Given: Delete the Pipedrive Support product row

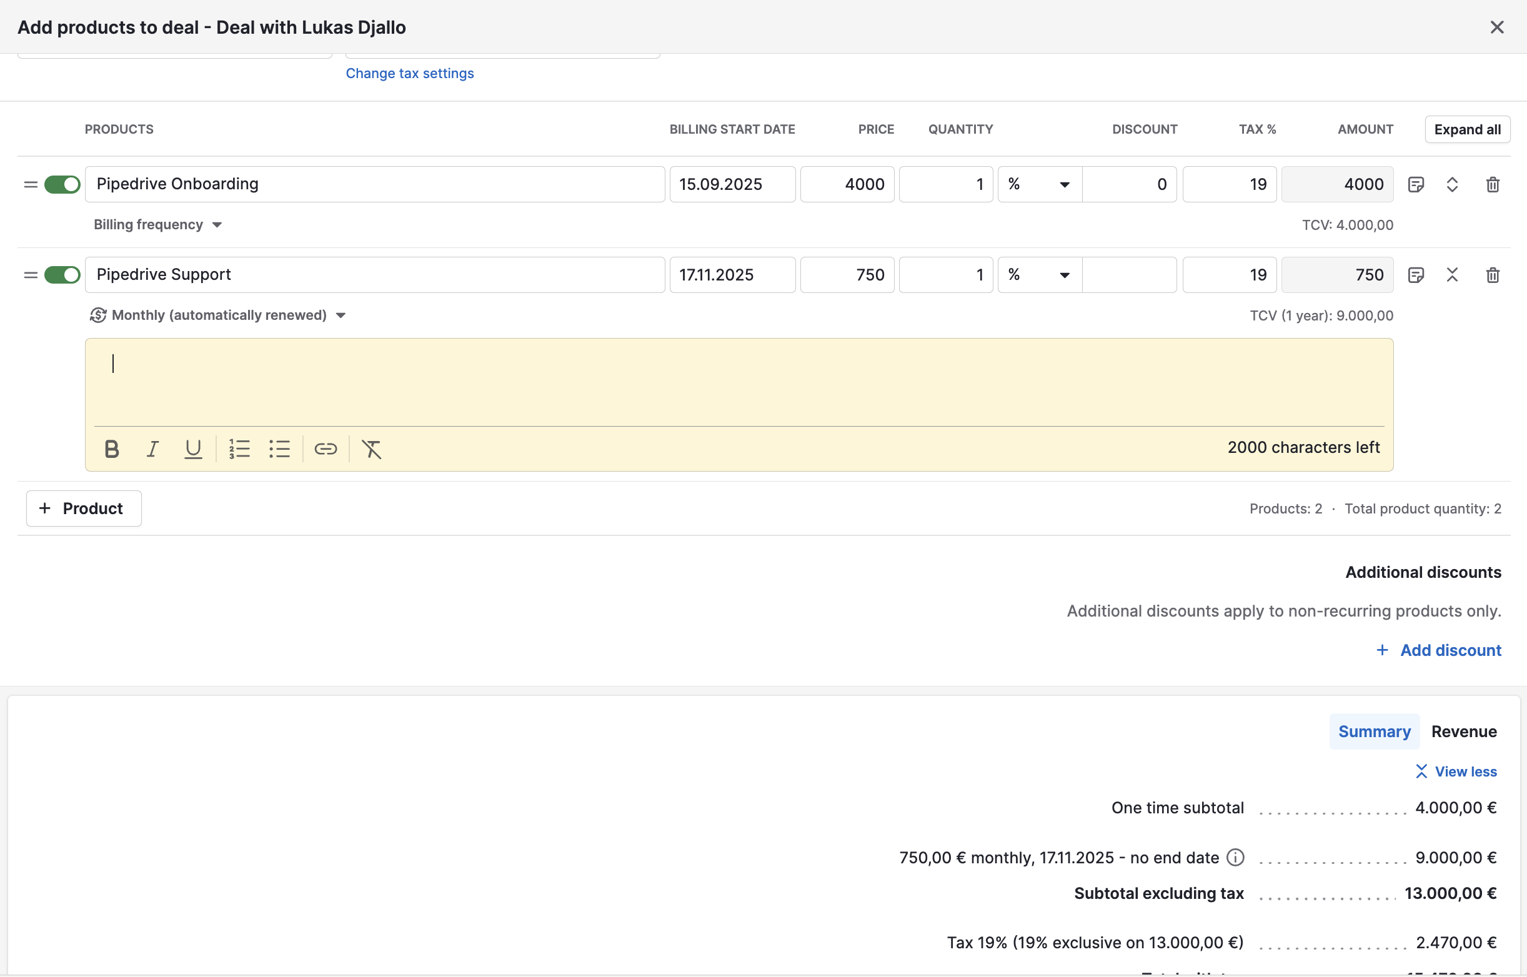Looking at the screenshot, I should (1492, 275).
